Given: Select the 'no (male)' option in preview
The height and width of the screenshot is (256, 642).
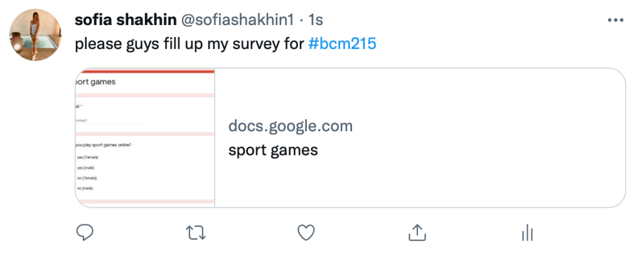Looking at the screenshot, I should pos(85,188).
